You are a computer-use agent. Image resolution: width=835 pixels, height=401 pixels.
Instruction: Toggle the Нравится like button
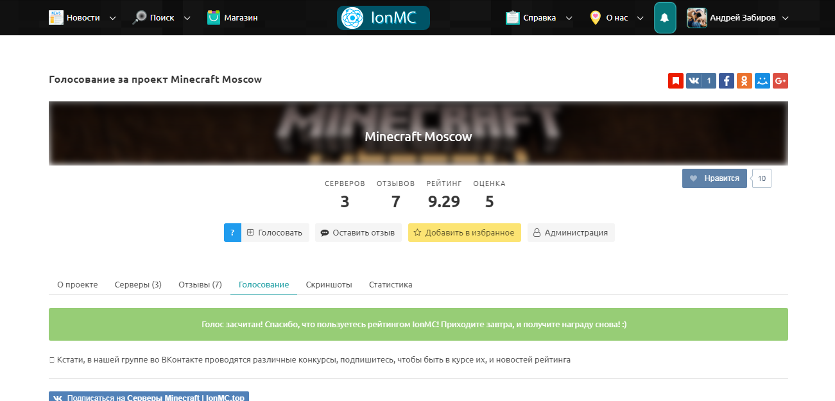(x=714, y=178)
